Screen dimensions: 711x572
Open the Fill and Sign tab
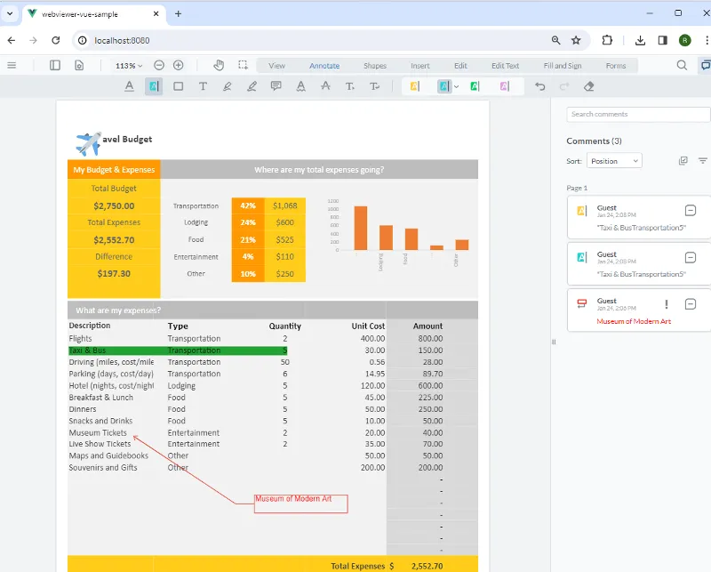tap(562, 66)
